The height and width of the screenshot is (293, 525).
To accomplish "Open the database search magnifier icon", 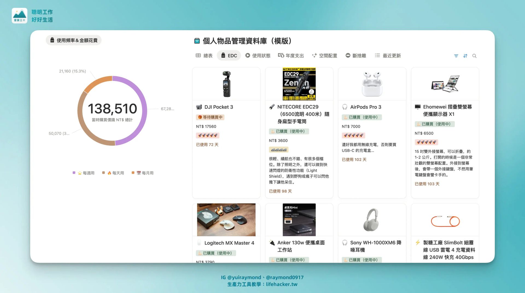I will point(474,56).
